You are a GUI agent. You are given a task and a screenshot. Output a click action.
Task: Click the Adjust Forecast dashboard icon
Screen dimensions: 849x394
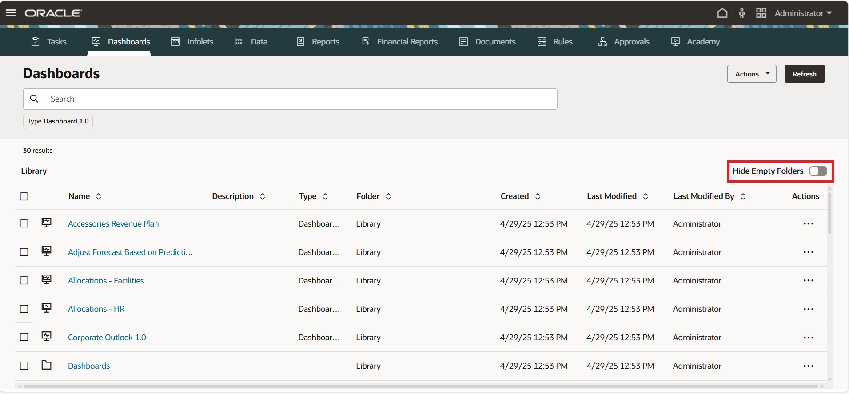(x=46, y=251)
